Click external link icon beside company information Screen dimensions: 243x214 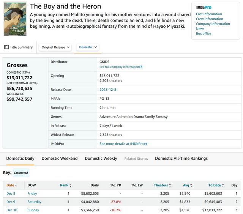pyautogui.click(x=141, y=67)
